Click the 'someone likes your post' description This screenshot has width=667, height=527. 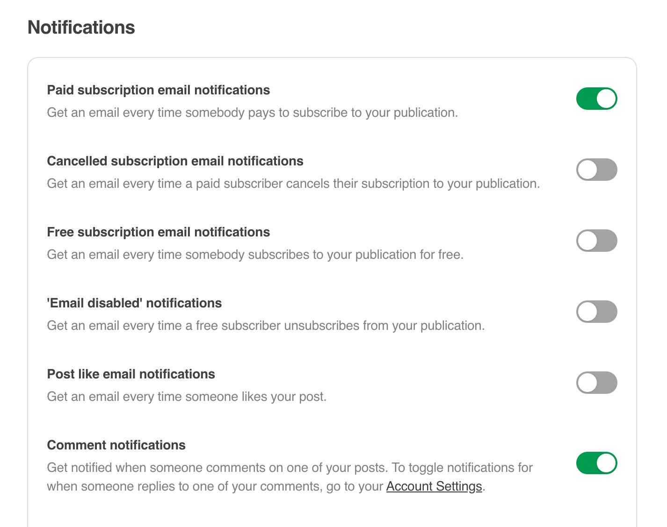[x=187, y=397]
